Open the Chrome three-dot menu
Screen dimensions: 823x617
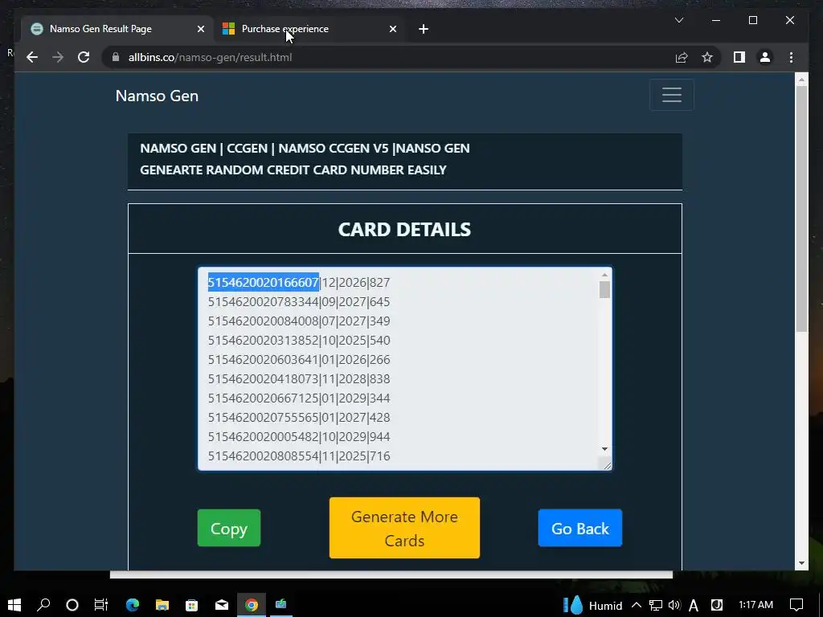[x=791, y=57]
